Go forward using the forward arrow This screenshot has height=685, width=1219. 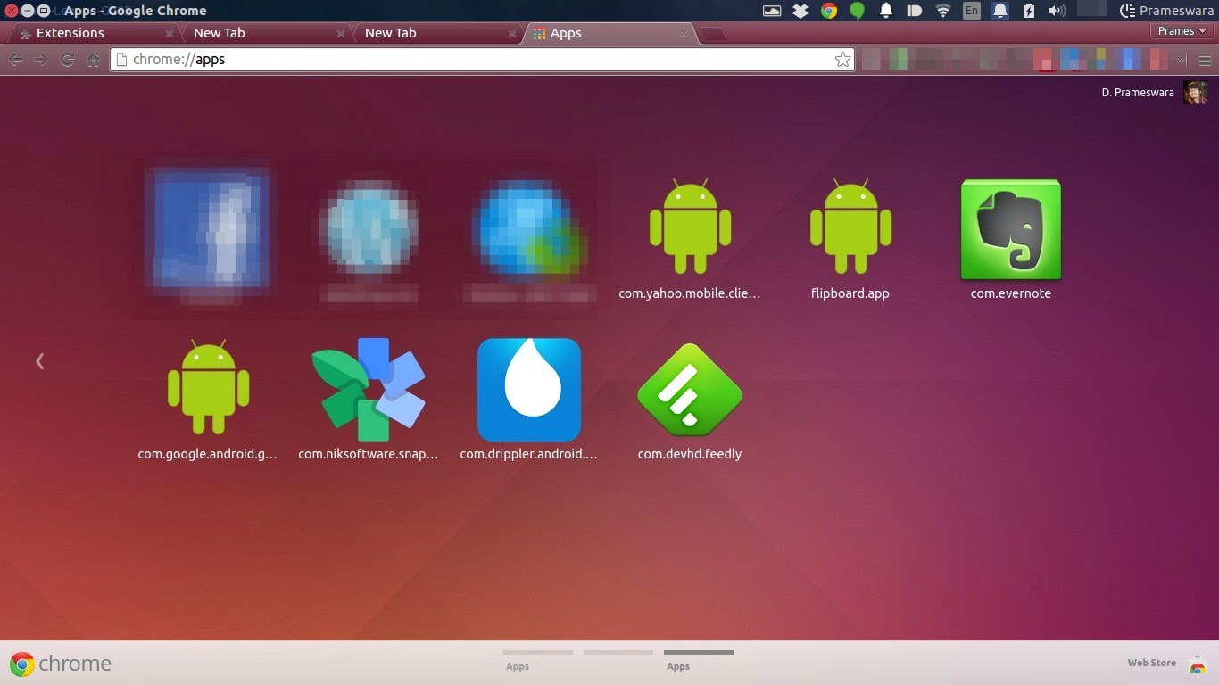tap(41, 60)
